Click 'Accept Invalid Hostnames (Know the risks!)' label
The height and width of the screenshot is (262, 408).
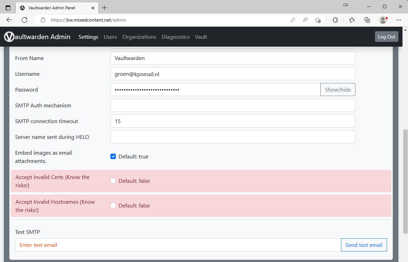[55, 206]
